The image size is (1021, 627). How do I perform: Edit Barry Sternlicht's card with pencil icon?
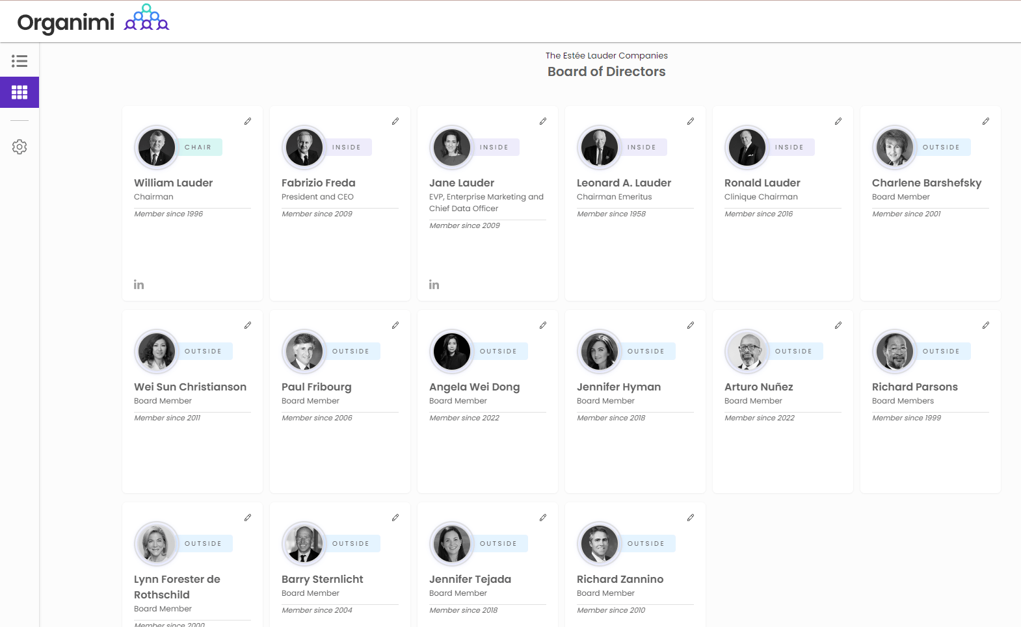pyautogui.click(x=395, y=518)
